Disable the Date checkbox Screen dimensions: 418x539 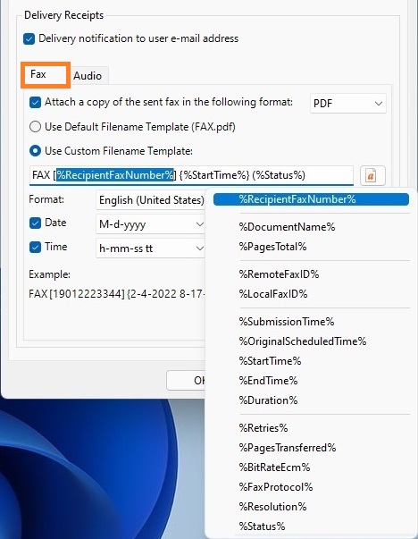coord(35,223)
